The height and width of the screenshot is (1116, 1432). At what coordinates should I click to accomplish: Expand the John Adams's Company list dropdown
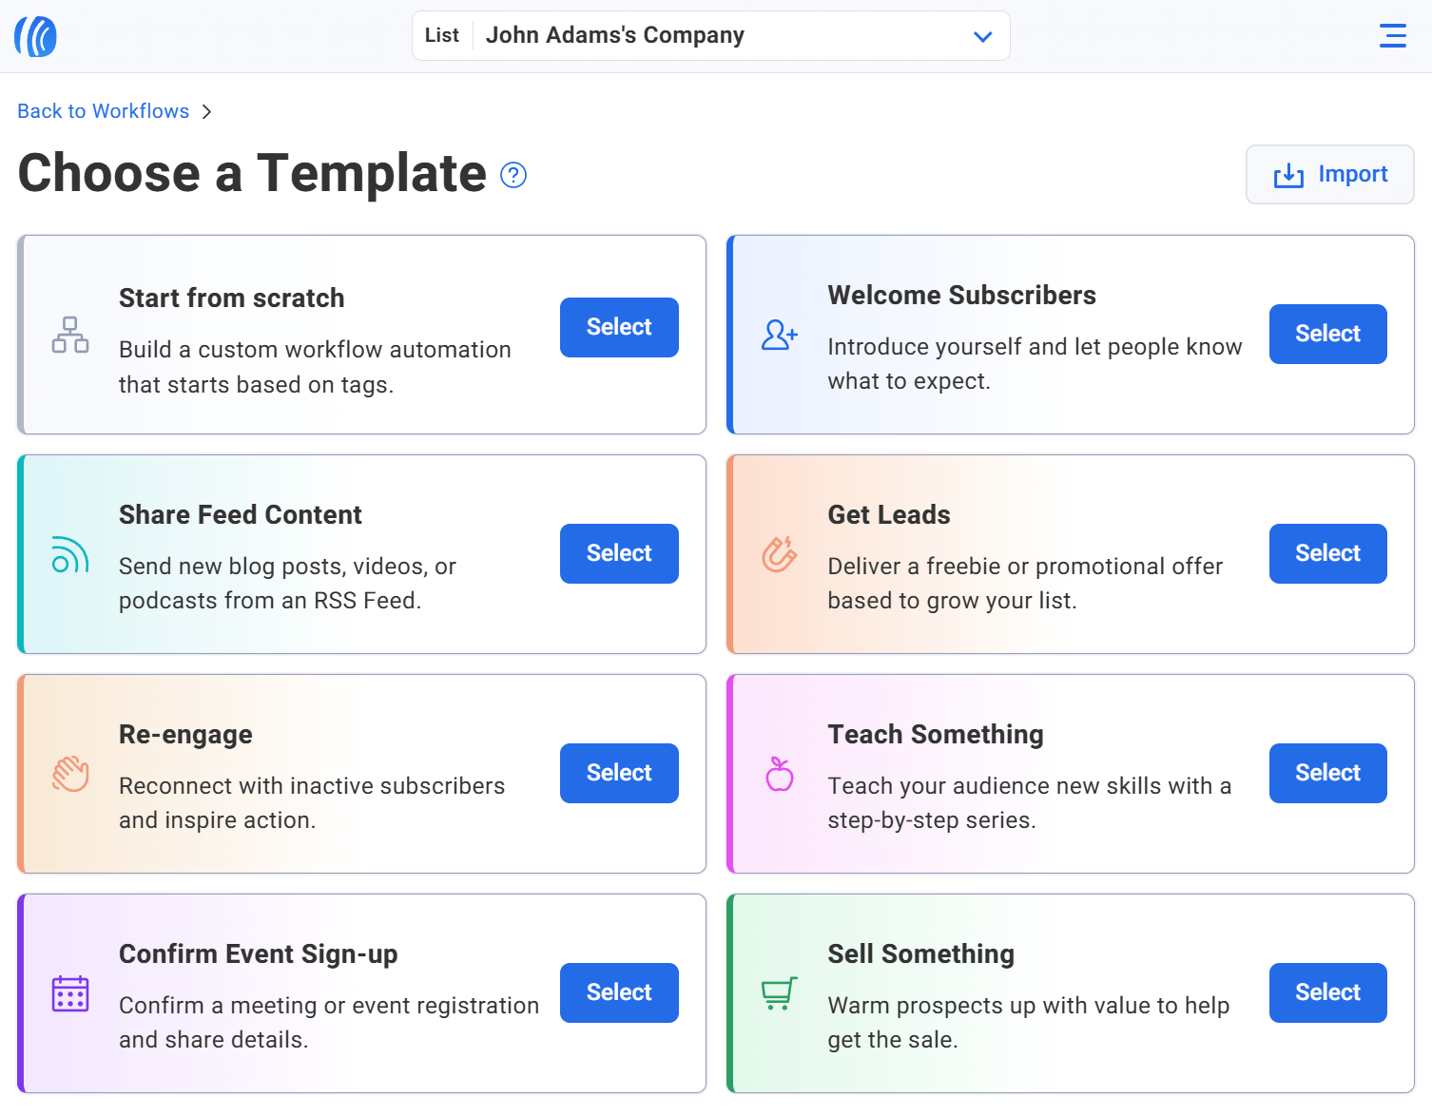coord(982,36)
